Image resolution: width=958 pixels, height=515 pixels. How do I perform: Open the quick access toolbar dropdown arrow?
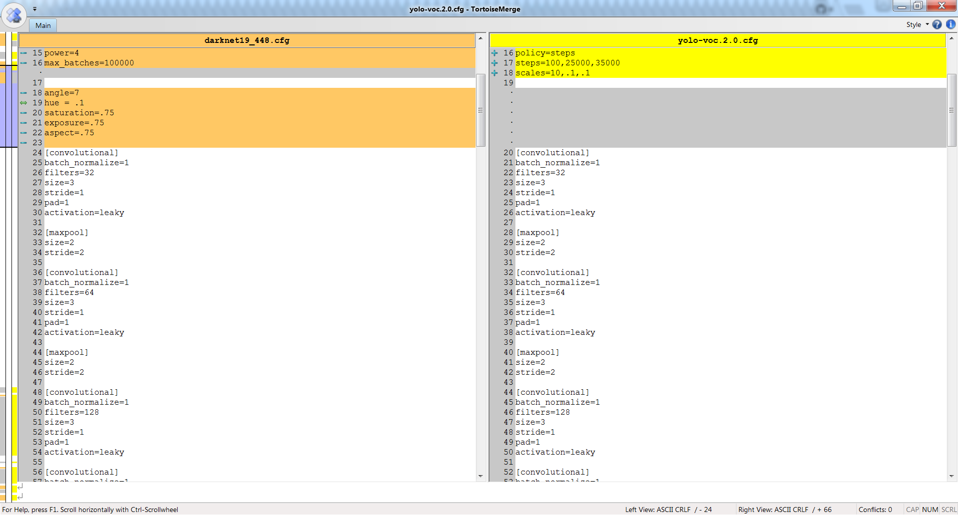(34, 9)
